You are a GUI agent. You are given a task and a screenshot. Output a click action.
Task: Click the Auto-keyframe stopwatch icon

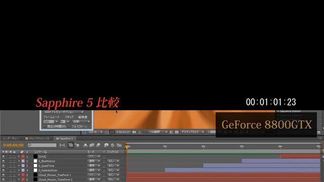pos(112,145)
